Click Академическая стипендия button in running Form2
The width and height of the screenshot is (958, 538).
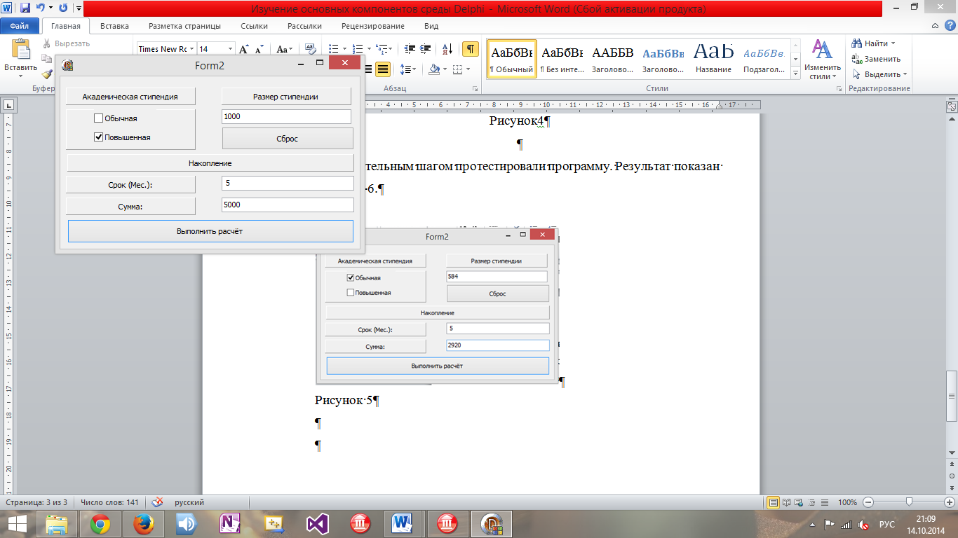(130, 97)
